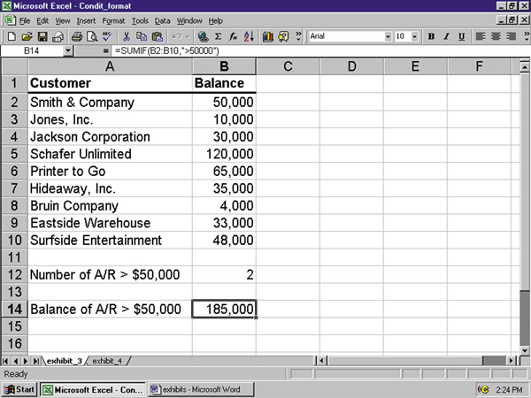Select cell B5 containing 120,000
The height and width of the screenshot is (398, 531).
click(x=224, y=153)
